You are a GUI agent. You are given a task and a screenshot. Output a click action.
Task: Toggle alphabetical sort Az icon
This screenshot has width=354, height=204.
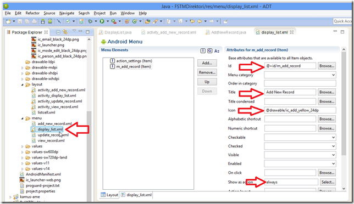tap(217, 51)
